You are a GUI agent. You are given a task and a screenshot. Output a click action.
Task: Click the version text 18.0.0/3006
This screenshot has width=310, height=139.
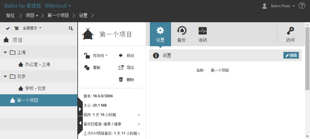pos(103,96)
